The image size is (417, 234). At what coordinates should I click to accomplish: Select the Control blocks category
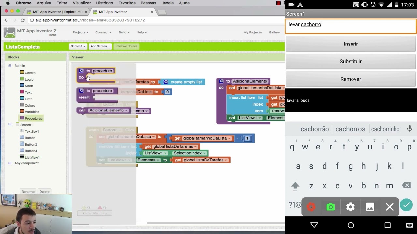click(x=30, y=73)
